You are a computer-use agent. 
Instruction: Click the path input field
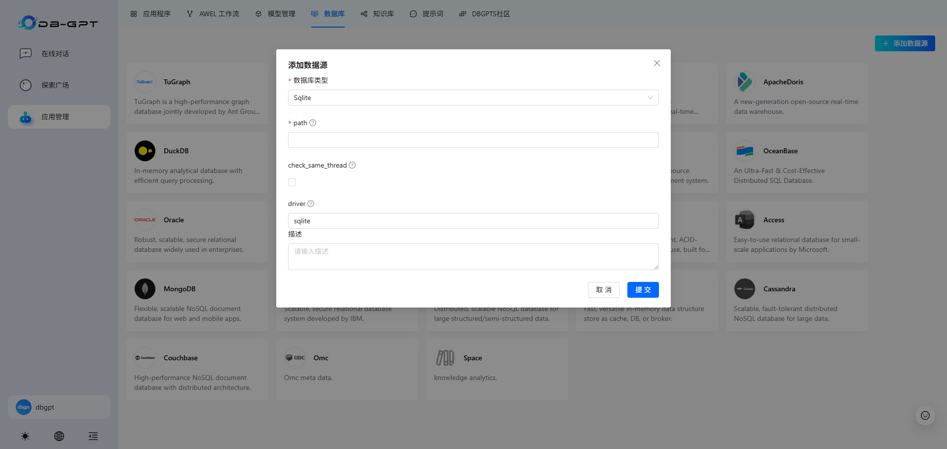click(473, 140)
